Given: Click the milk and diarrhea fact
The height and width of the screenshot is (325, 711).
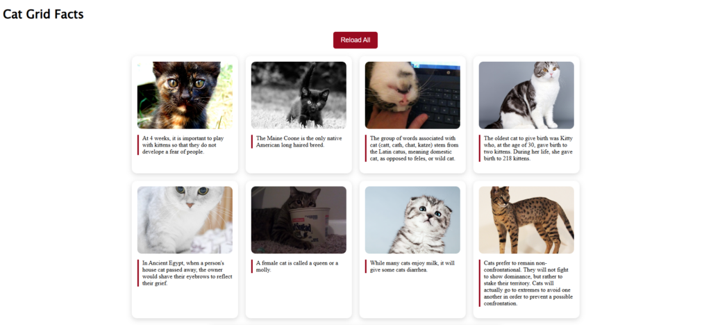Looking at the screenshot, I should coord(412,266).
